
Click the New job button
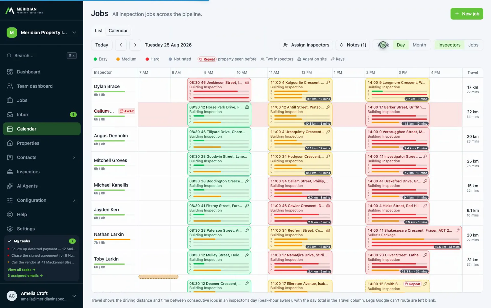[467, 14]
